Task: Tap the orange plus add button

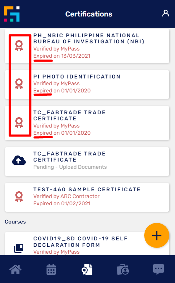Action: click(x=157, y=235)
